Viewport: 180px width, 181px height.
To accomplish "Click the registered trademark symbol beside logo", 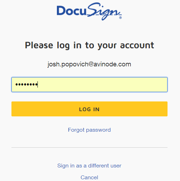I will click(x=120, y=18).
